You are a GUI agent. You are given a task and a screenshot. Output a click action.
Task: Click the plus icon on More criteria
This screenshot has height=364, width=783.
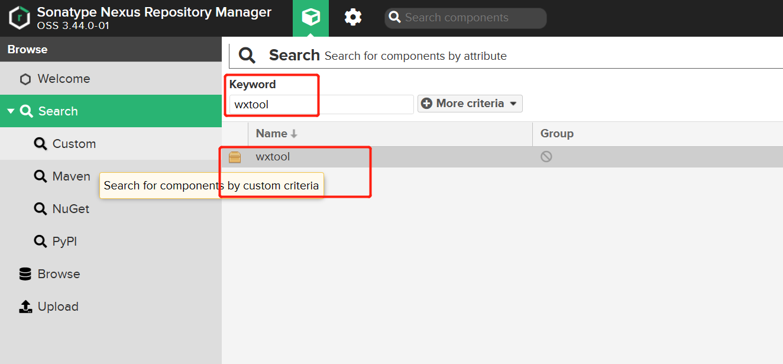point(426,104)
